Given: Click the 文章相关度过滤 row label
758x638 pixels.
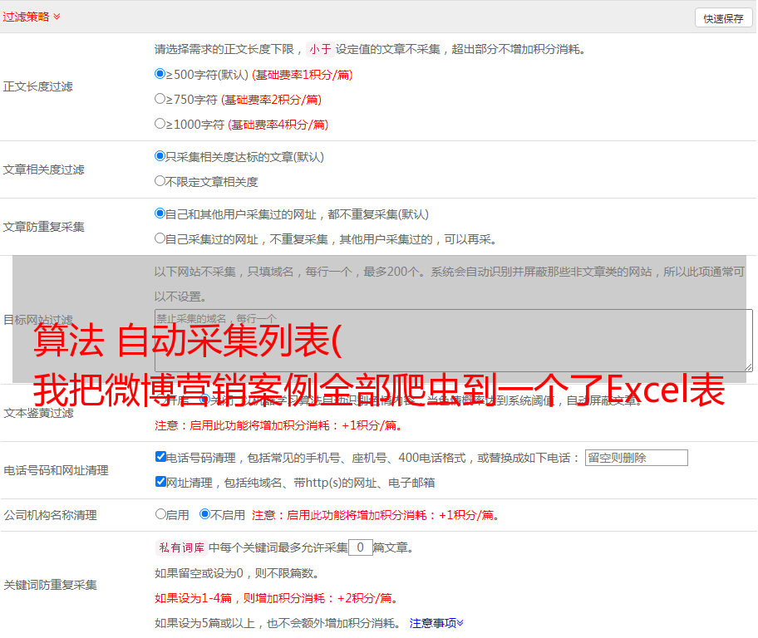Looking at the screenshot, I should tap(43, 169).
